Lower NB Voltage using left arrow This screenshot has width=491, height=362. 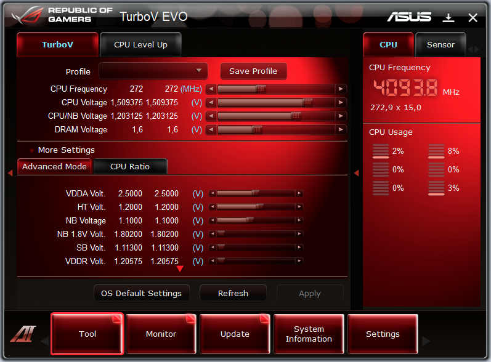(213, 220)
